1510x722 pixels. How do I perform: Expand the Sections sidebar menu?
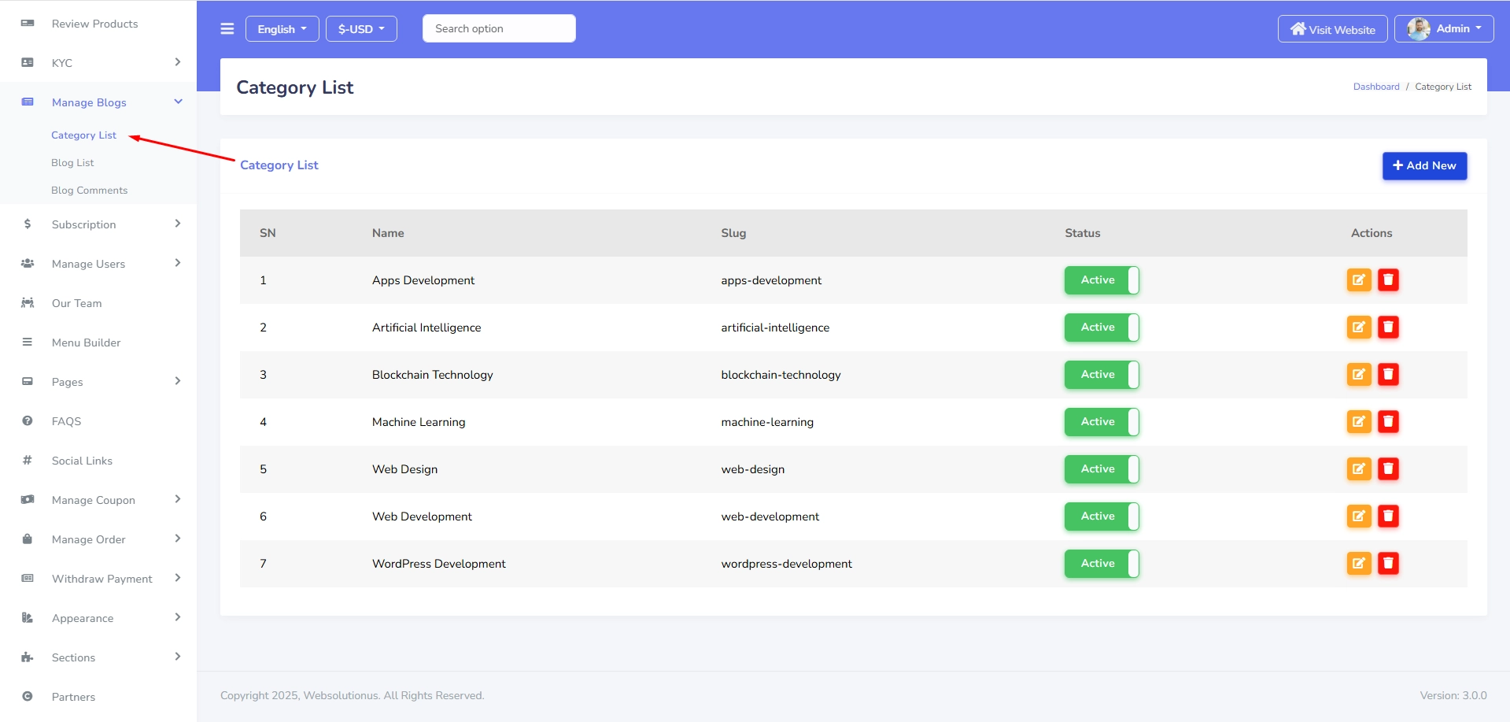pyautogui.click(x=98, y=657)
